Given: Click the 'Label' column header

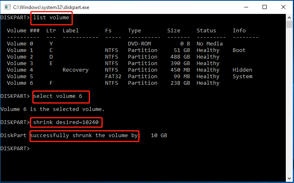Looking at the screenshot, I should pyautogui.click(x=70, y=31).
